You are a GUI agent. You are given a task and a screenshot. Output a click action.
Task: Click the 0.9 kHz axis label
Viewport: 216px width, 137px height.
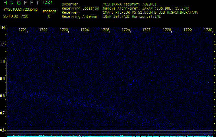(x=2, y=79)
